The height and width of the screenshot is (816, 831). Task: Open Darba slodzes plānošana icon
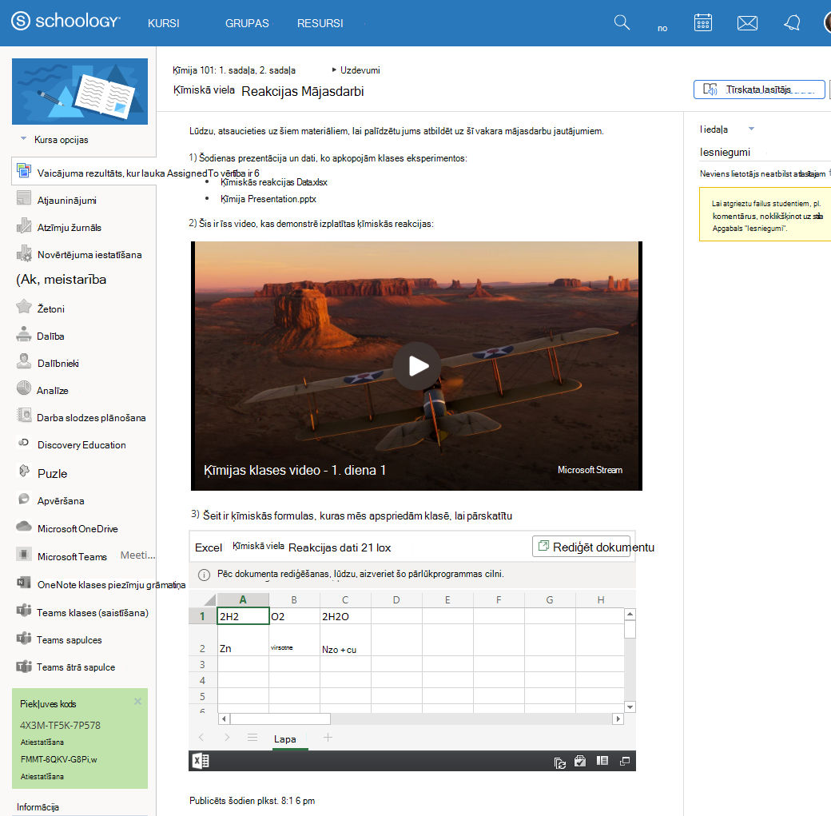coord(24,416)
